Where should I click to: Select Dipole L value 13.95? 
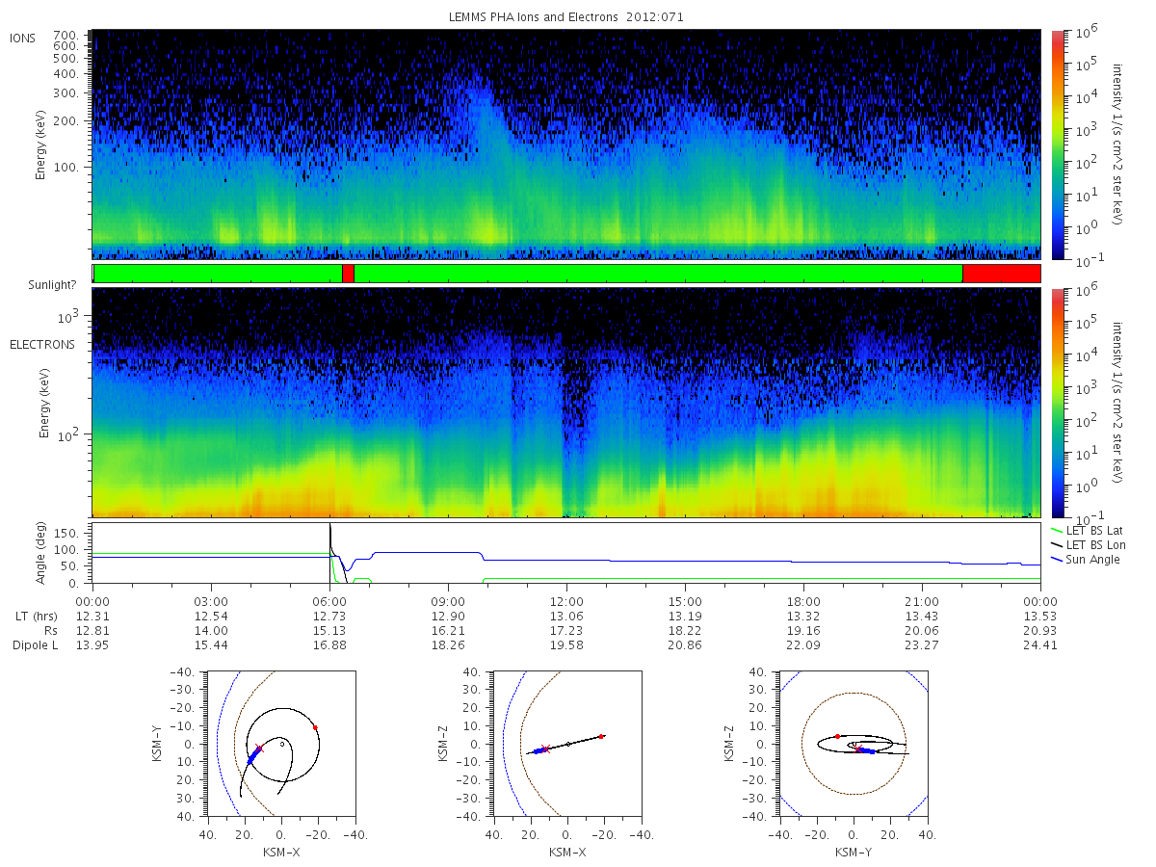92,644
